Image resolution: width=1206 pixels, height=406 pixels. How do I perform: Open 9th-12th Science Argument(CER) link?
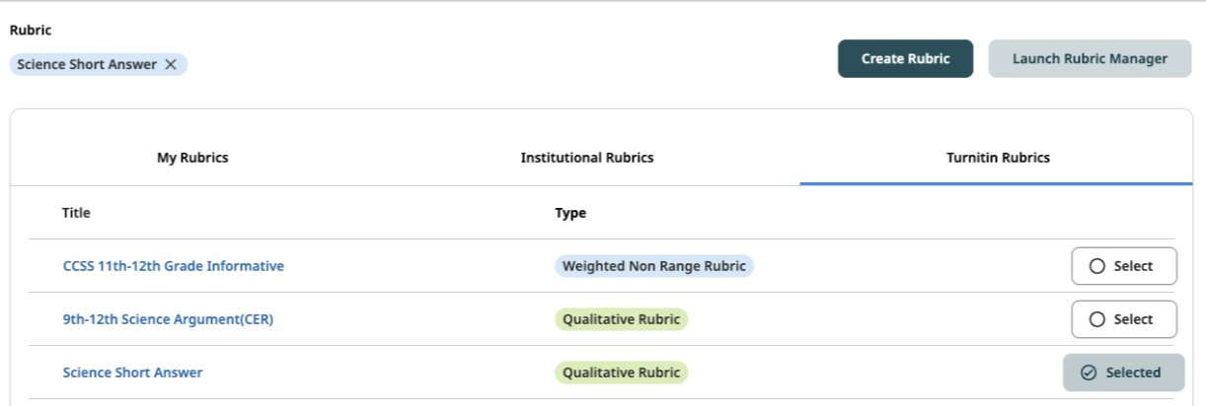pyautogui.click(x=168, y=319)
